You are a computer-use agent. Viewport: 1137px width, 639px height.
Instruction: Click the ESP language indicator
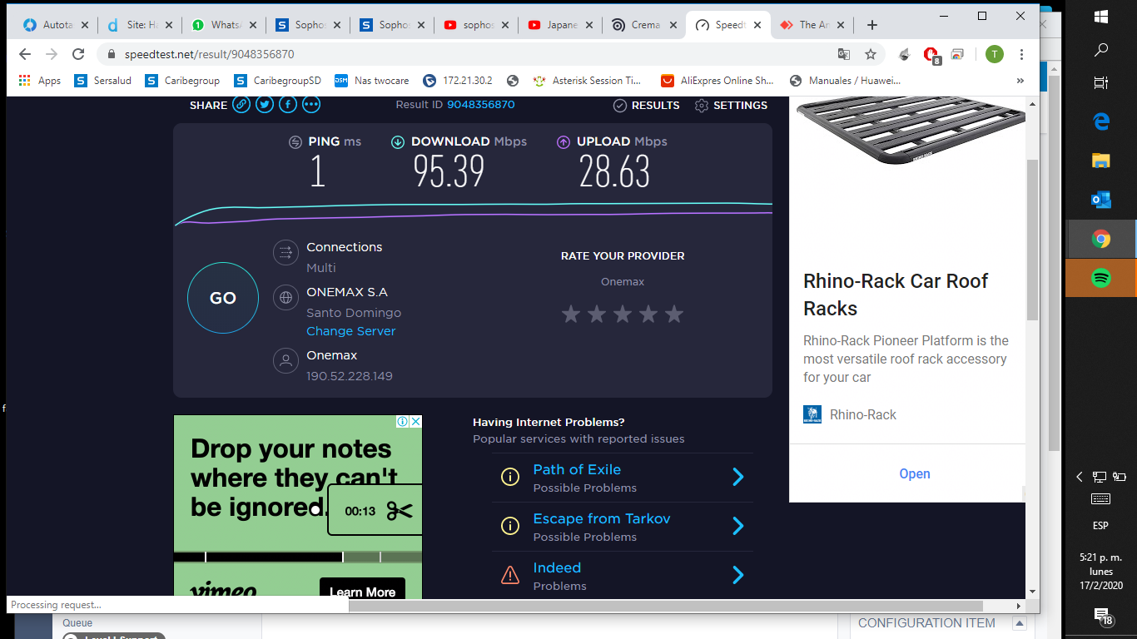(x=1100, y=527)
